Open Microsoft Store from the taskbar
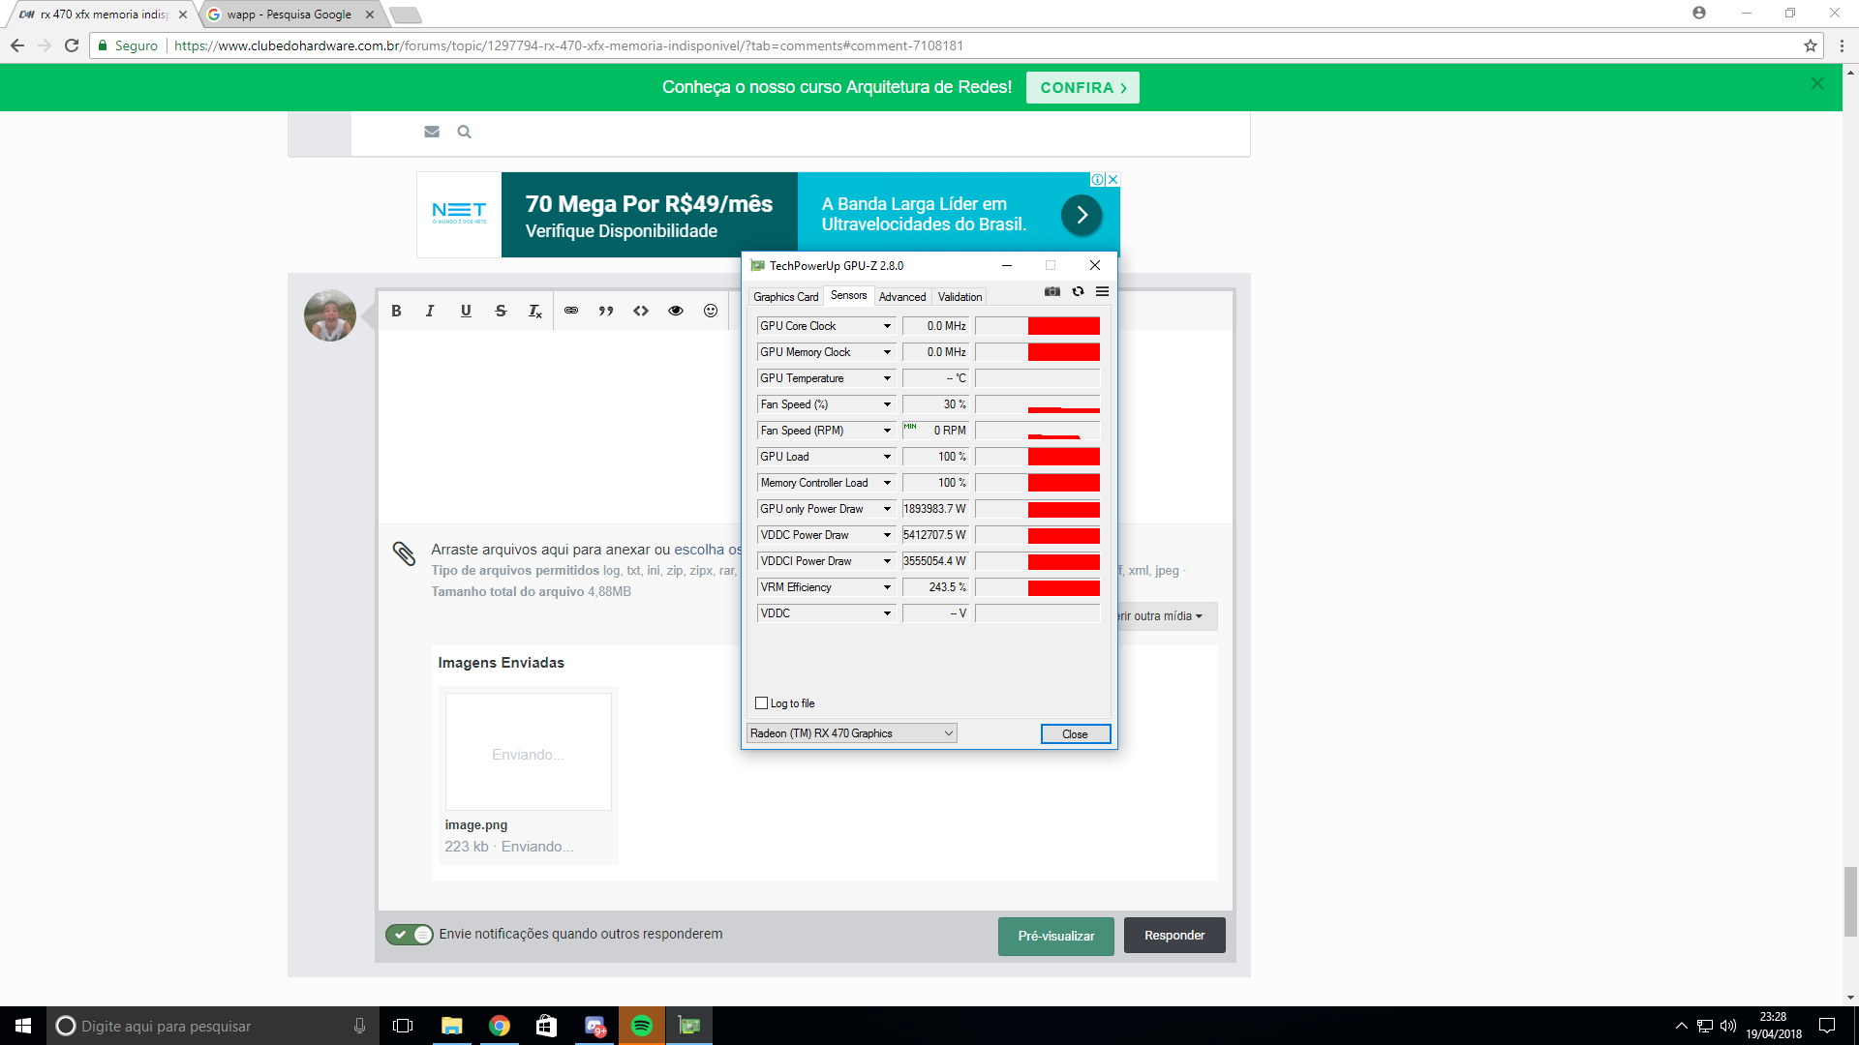 tap(547, 1026)
